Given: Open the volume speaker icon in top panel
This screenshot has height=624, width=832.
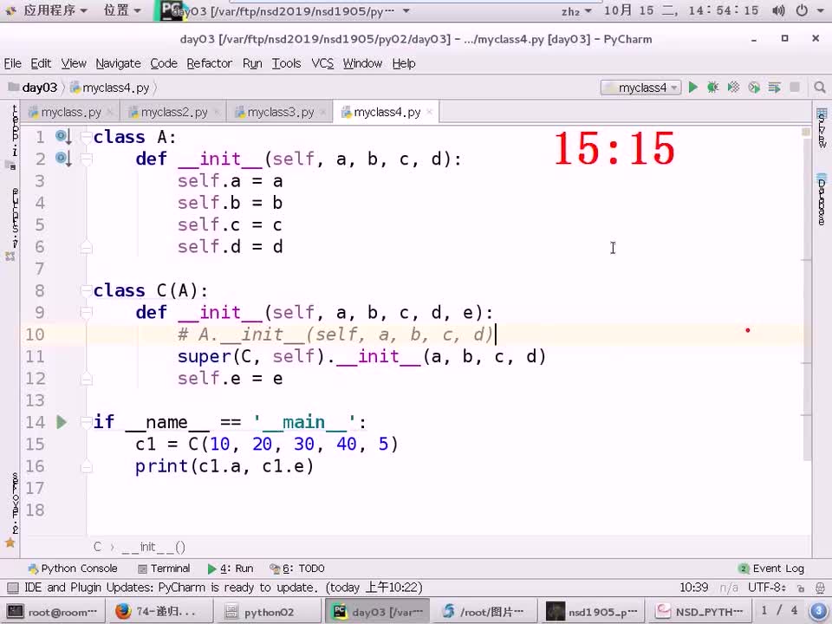Looking at the screenshot, I should 778,10.
